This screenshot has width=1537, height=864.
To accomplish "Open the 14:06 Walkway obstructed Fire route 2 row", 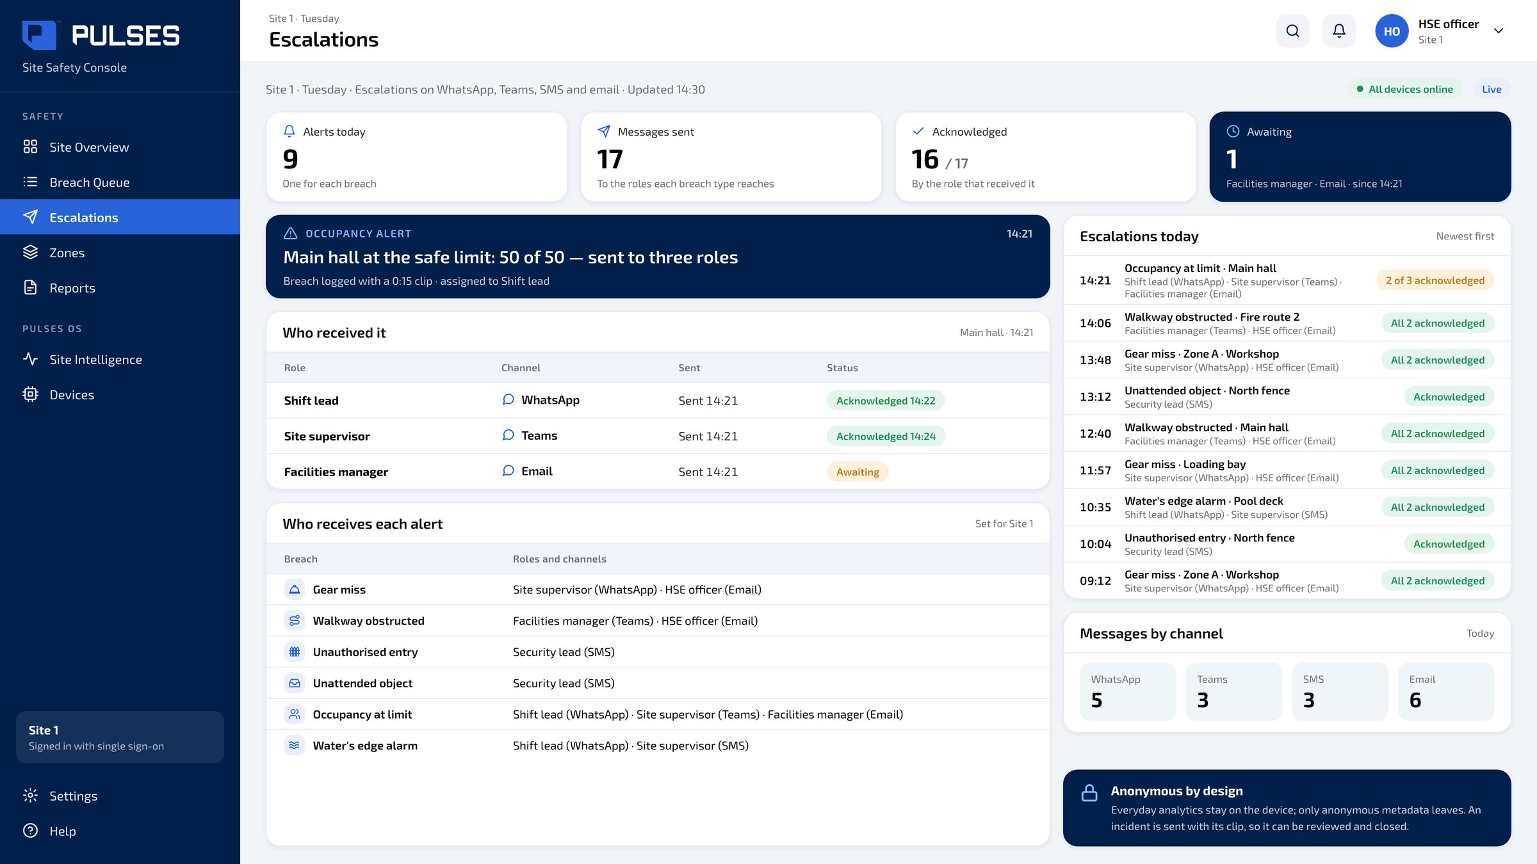I will point(1287,323).
